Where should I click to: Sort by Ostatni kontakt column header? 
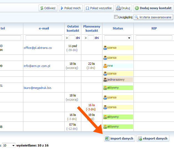point(73,28)
